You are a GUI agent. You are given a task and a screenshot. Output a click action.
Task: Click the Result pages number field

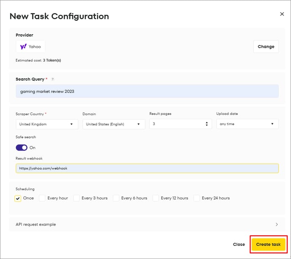tap(180, 124)
